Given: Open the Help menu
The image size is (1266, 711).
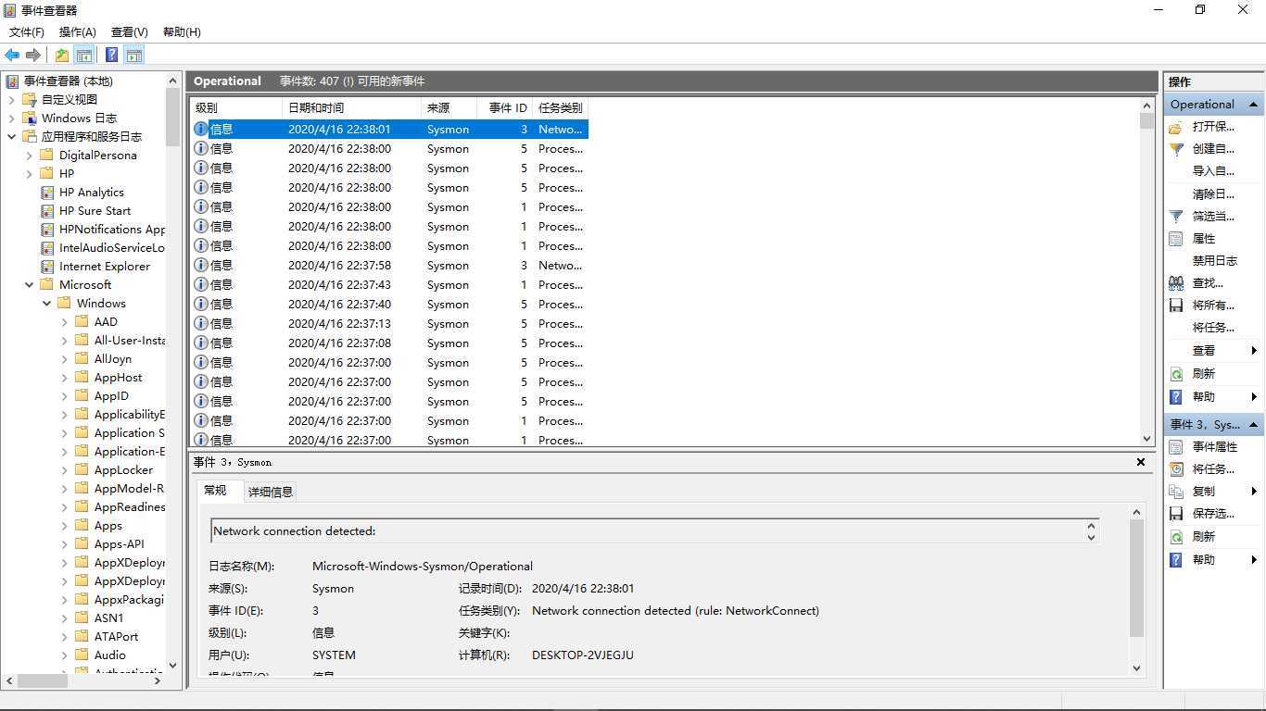Looking at the screenshot, I should coord(182,32).
